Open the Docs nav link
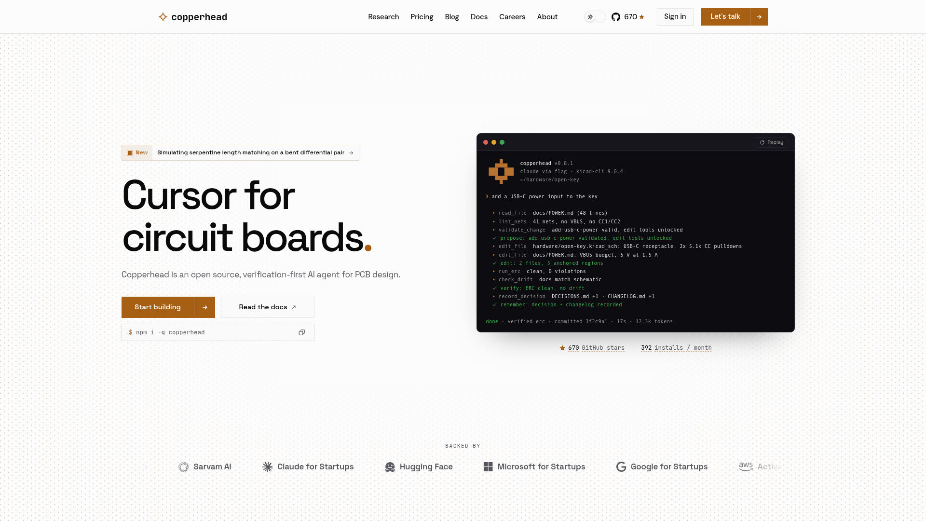The width and height of the screenshot is (926, 521). [x=479, y=17]
